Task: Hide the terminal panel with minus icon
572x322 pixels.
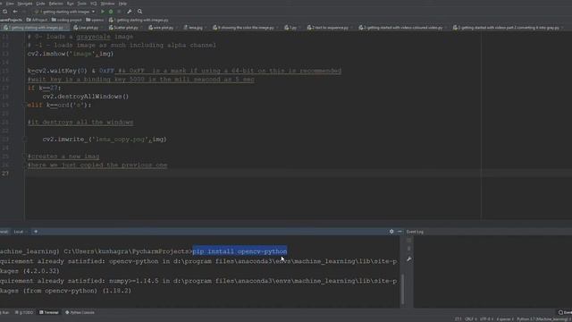Action: (x=400, y=232)
